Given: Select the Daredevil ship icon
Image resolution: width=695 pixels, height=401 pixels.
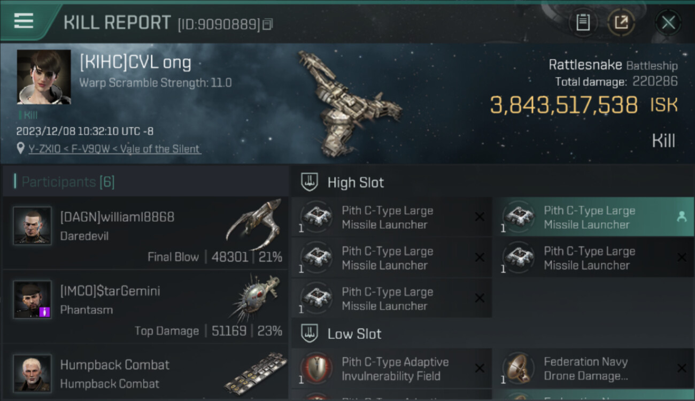Looking at the screenshot, I should click(253, 223).
